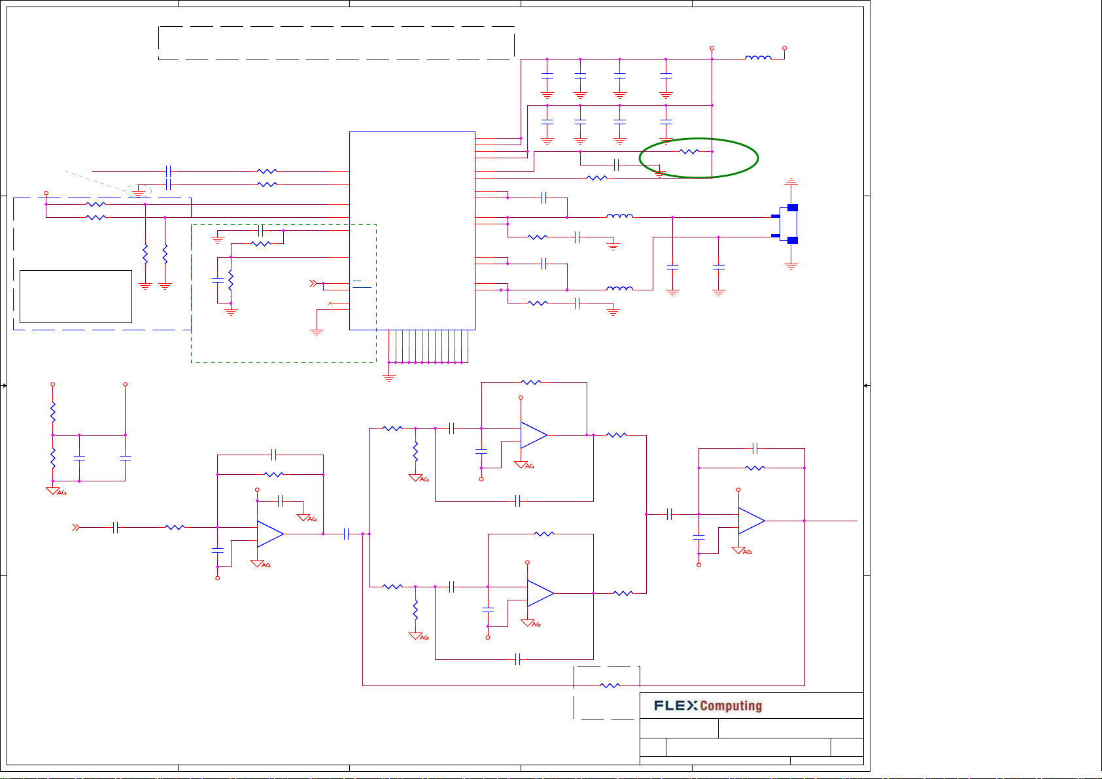Select the two-pin blue connector symbol

pyautogui.click(x=785, y=224)
